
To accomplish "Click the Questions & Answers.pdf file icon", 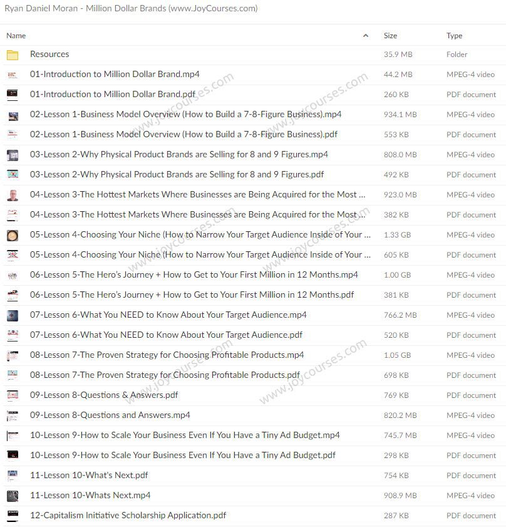I will point(13,395).
